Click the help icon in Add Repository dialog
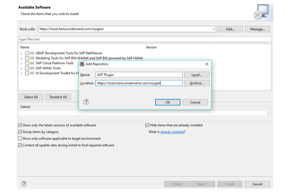The width and height of the screenshot is (286, 194). 86,102
